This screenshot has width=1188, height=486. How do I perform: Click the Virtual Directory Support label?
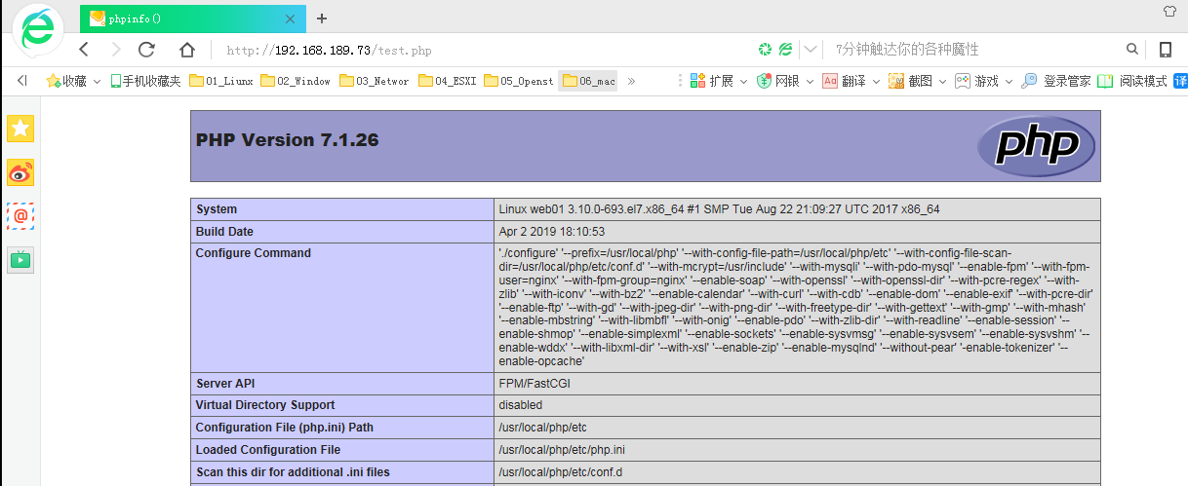click(265, 405)
